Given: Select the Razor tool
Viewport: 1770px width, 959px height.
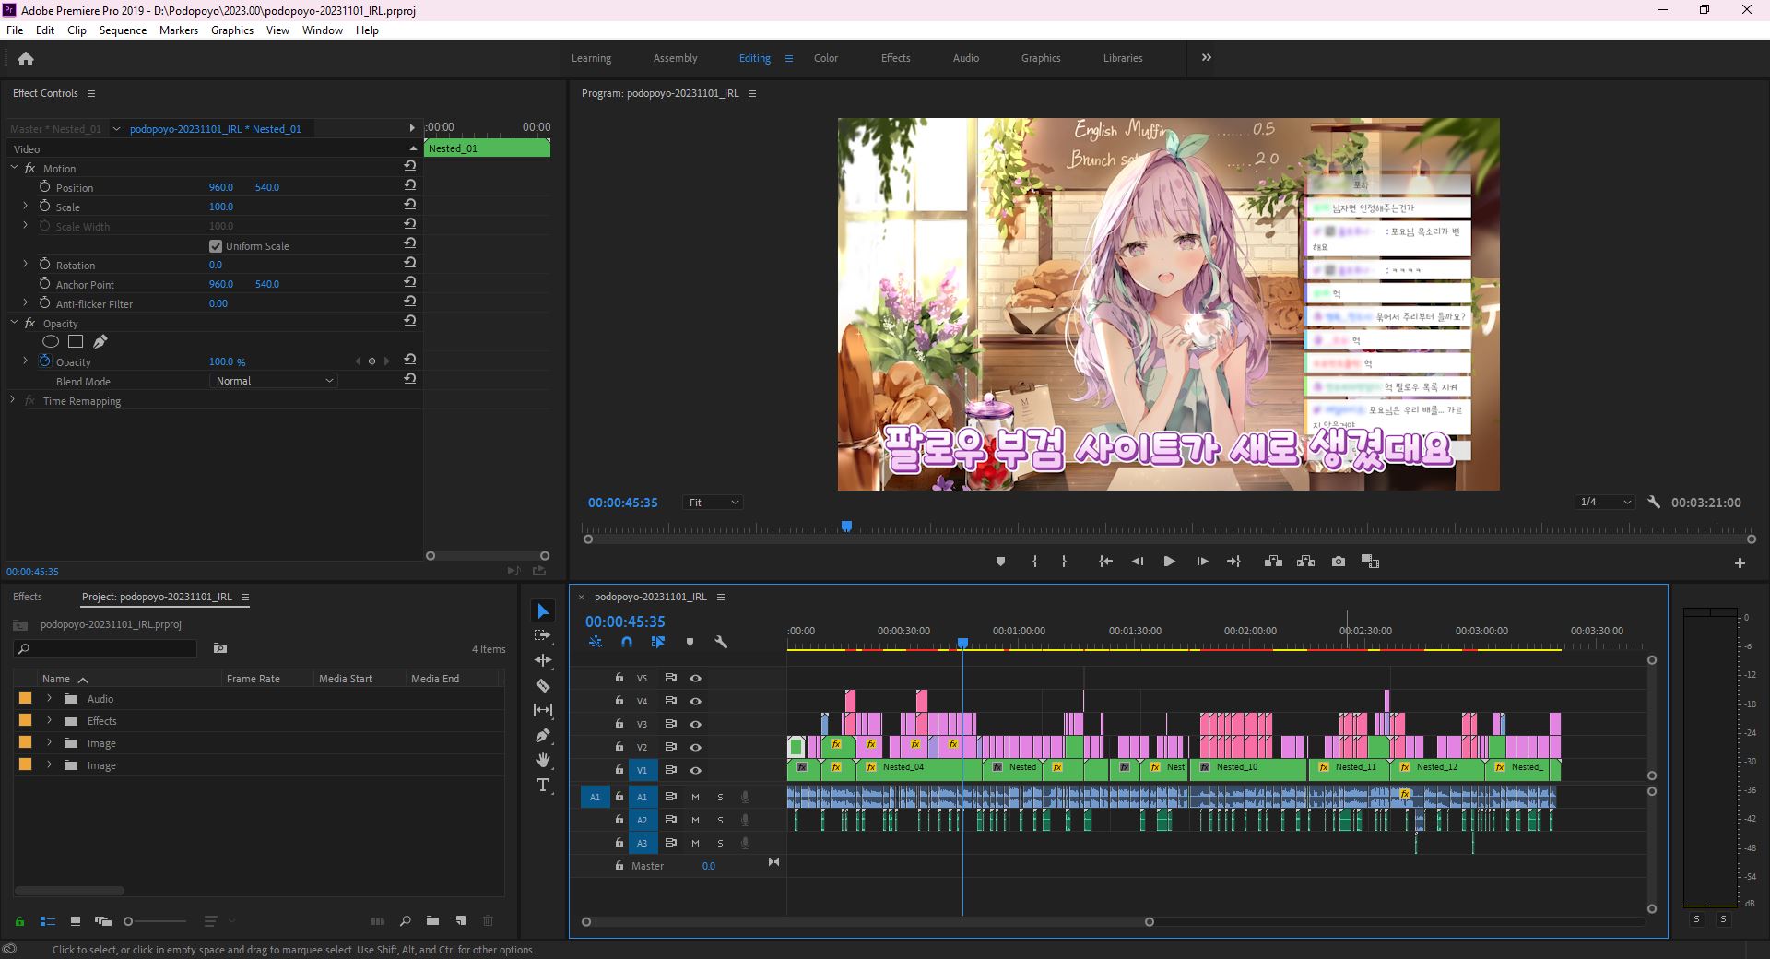Looking at the screenshot, I should click(543, 685).
